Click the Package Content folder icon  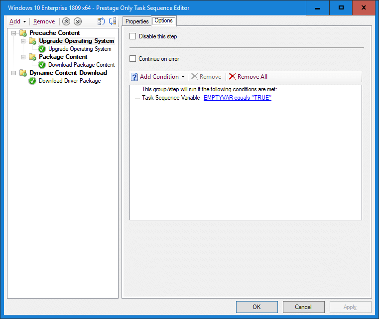point(33,57)
